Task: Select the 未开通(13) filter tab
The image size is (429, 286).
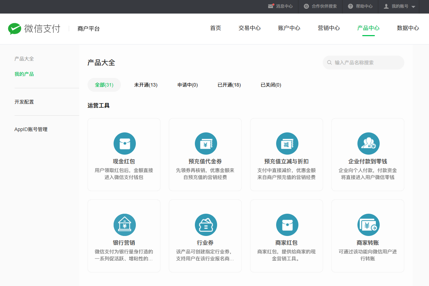Action: (x=146, y=85)
